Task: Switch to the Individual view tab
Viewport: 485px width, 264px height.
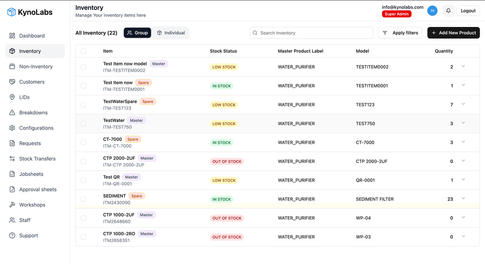Action: [x=171, y=33]
